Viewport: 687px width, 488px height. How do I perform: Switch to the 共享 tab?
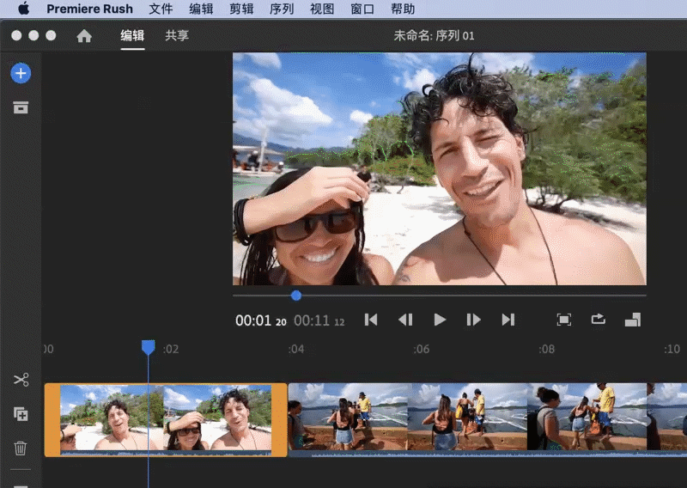[x=177, y=35]
